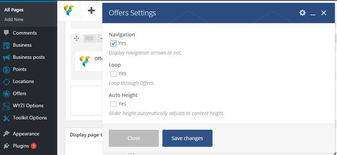Open the Offers Settings gear icon

pyautogui.click(x=302, y=13)
